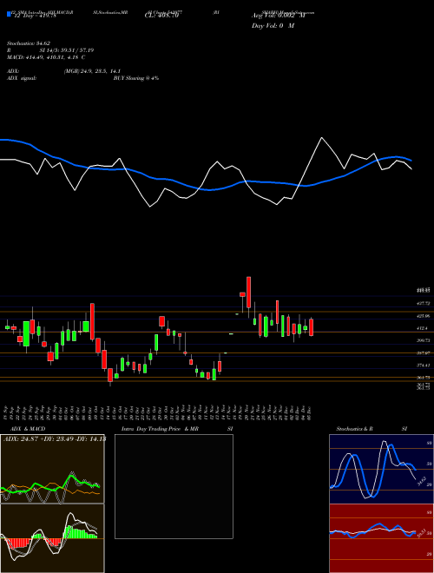This screenshot has height=573, width=434.
Task: Click the 374.41 price axis label
Action: coord(424,365)
